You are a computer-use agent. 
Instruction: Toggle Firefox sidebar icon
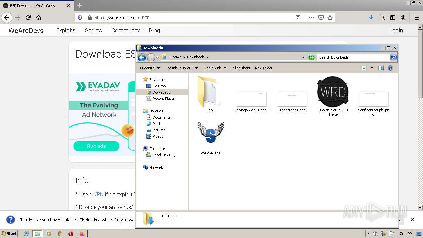coord(393,18)
